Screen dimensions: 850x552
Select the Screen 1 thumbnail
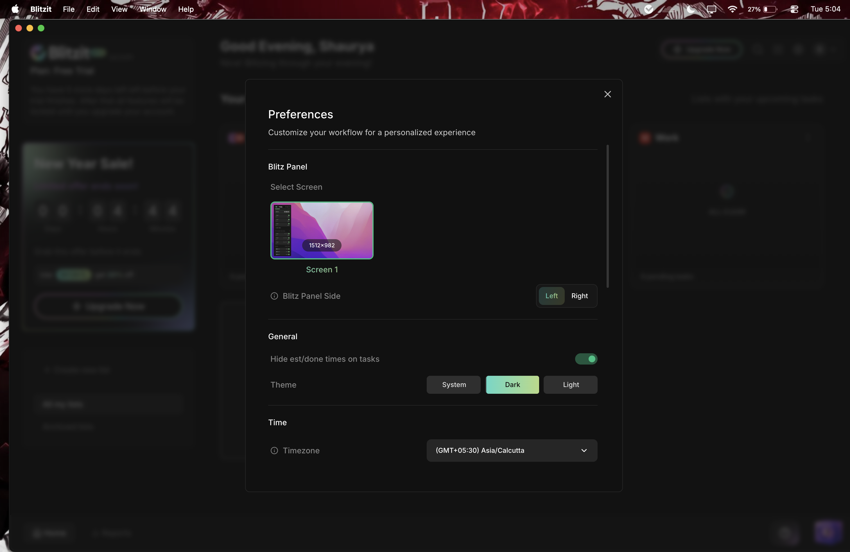(x=322, y=231)
